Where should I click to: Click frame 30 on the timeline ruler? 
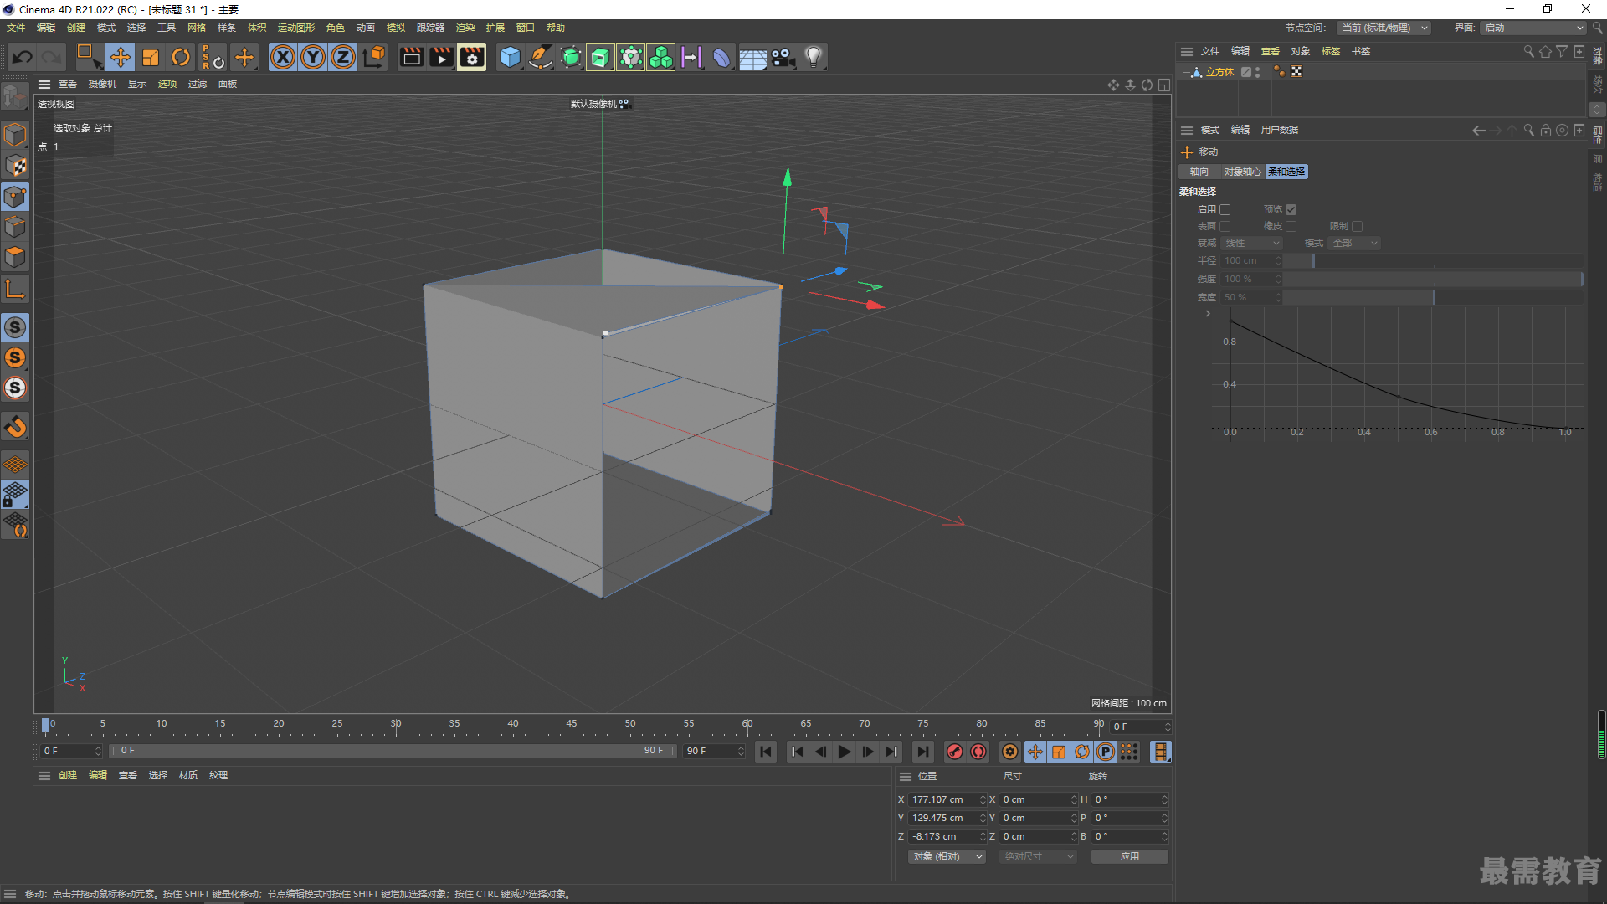[396, 726]
